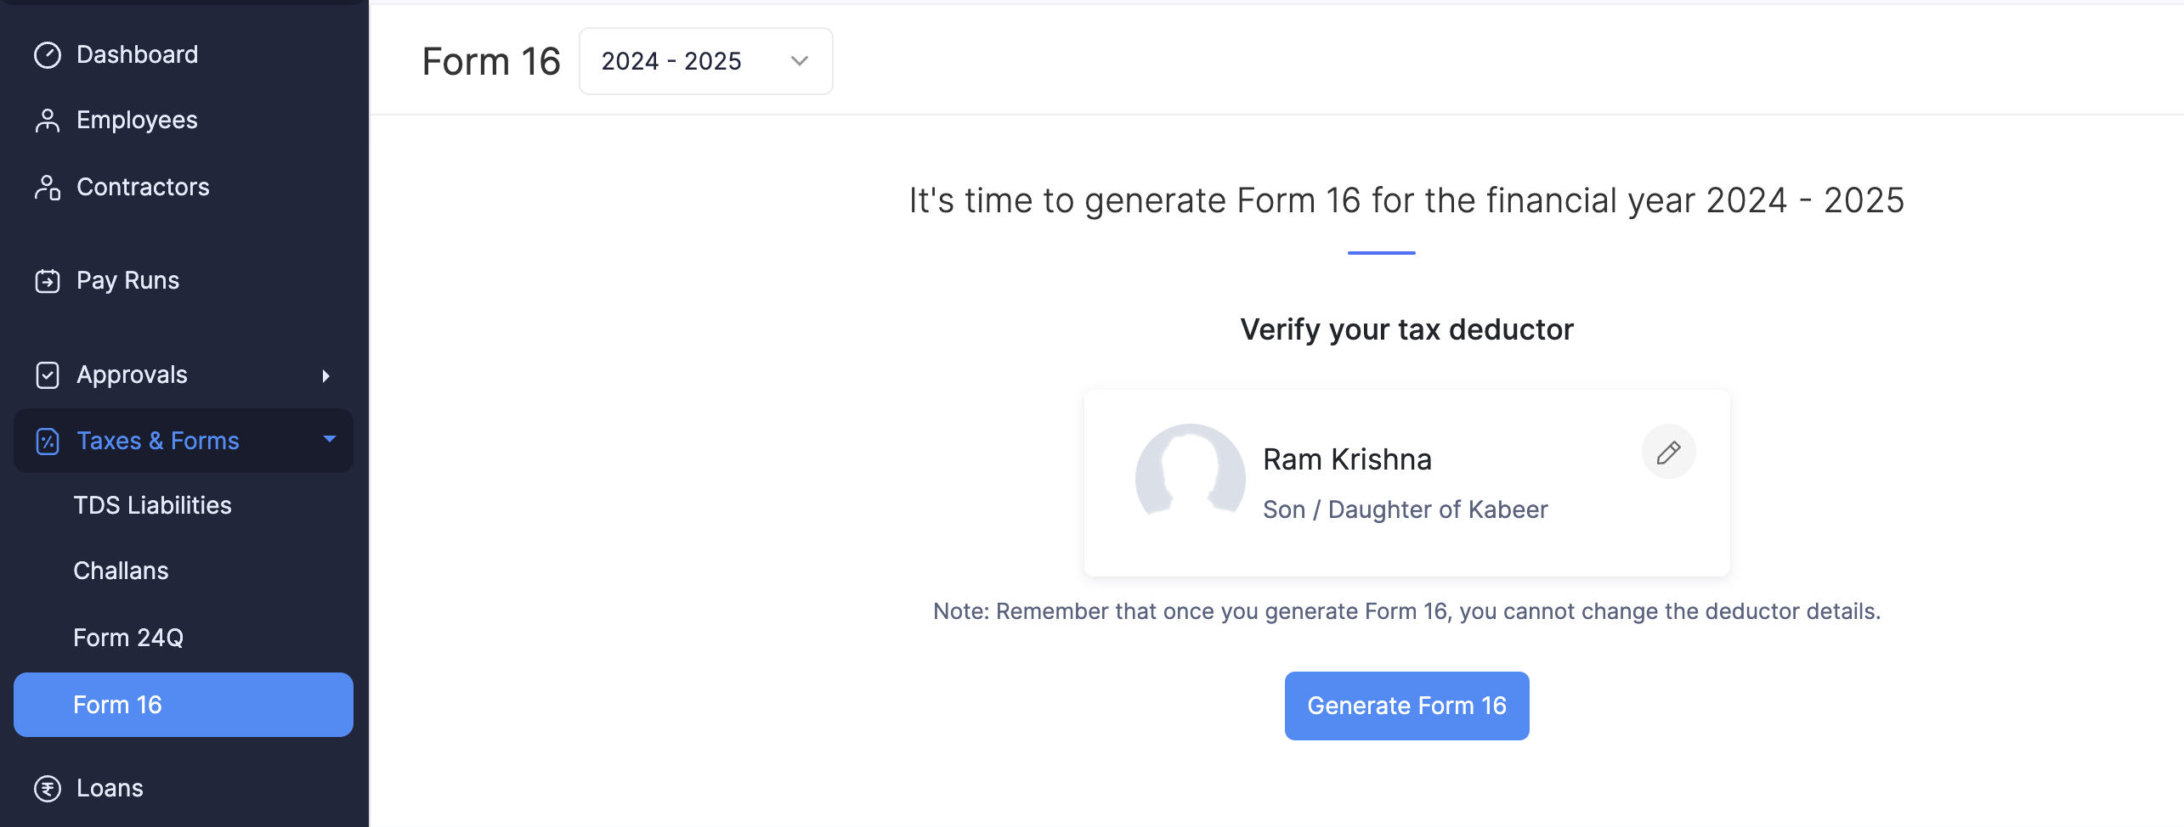Open the Employees list
The image size is (2184, 827).
click(137, 120)
